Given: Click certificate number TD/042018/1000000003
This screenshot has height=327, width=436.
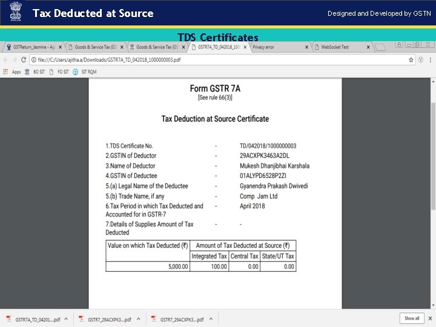Looking at the screenshot, I should (x=268, y=146).
